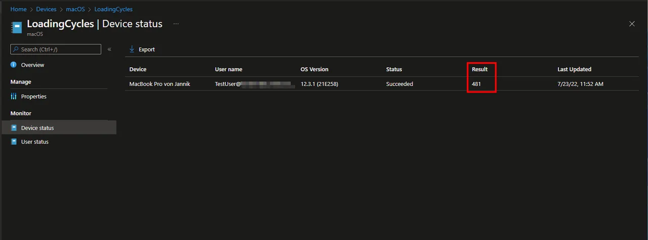Click the TestUser@ user name cell

tap(255, 84)
